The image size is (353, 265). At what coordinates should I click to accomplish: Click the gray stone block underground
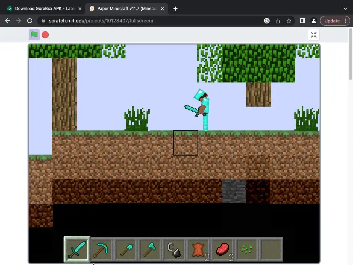point(234,191)
